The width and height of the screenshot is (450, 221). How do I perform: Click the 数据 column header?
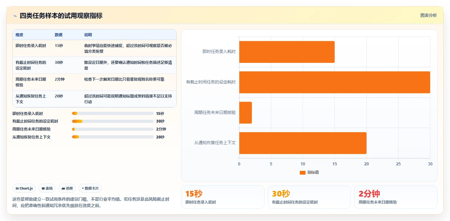point(58,35)
